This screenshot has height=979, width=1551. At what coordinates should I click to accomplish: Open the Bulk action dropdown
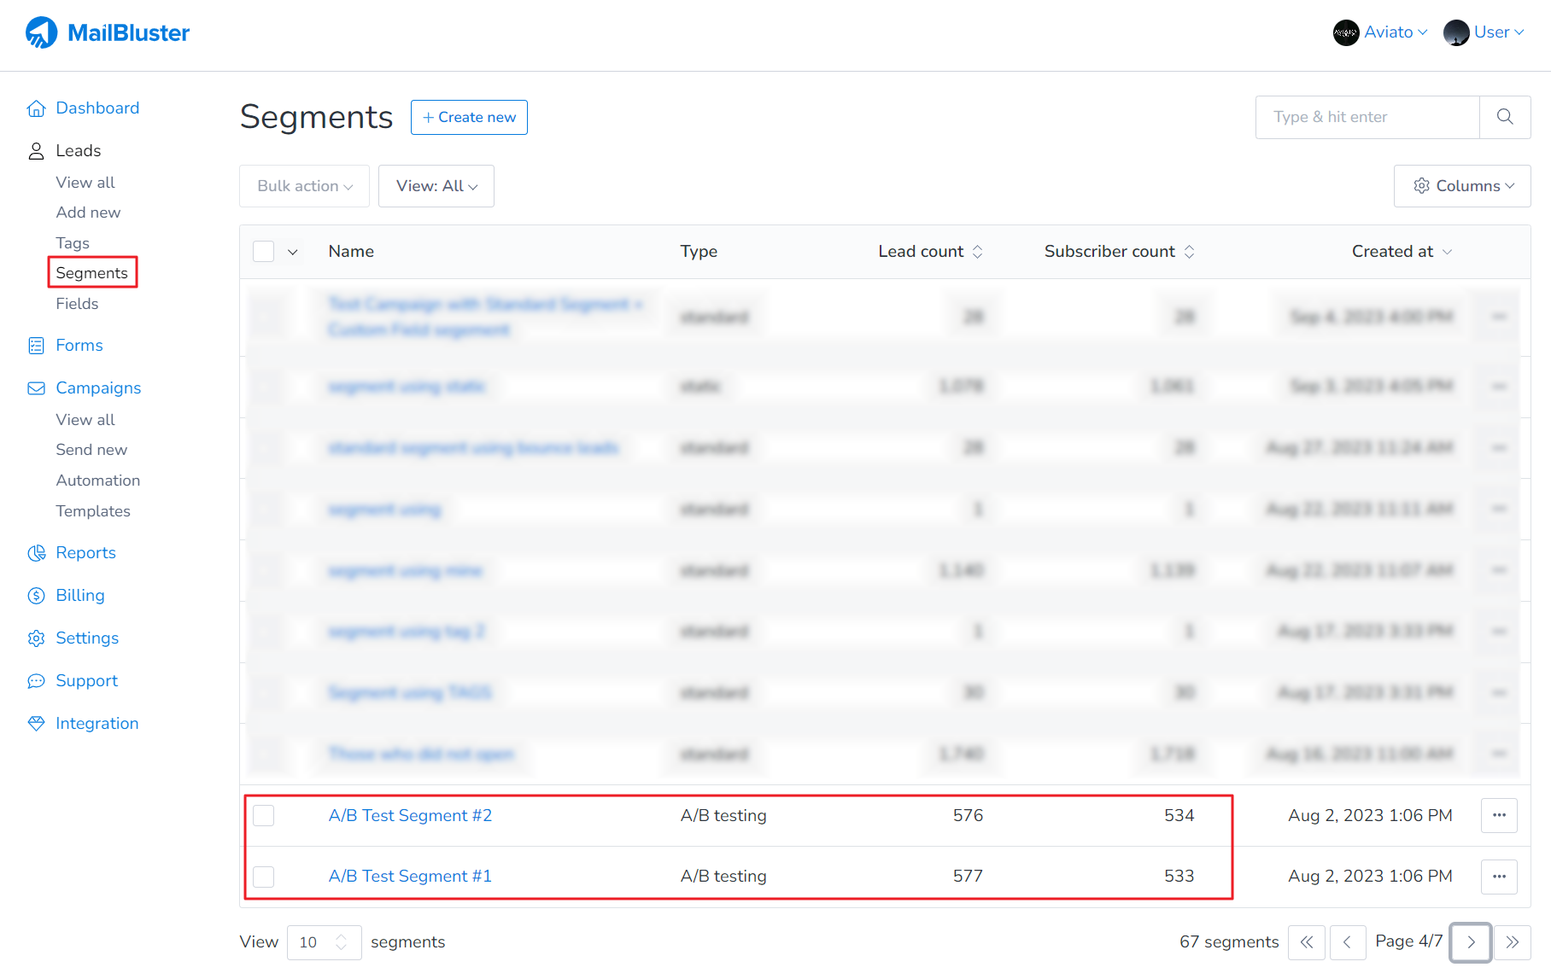[305, 186]
